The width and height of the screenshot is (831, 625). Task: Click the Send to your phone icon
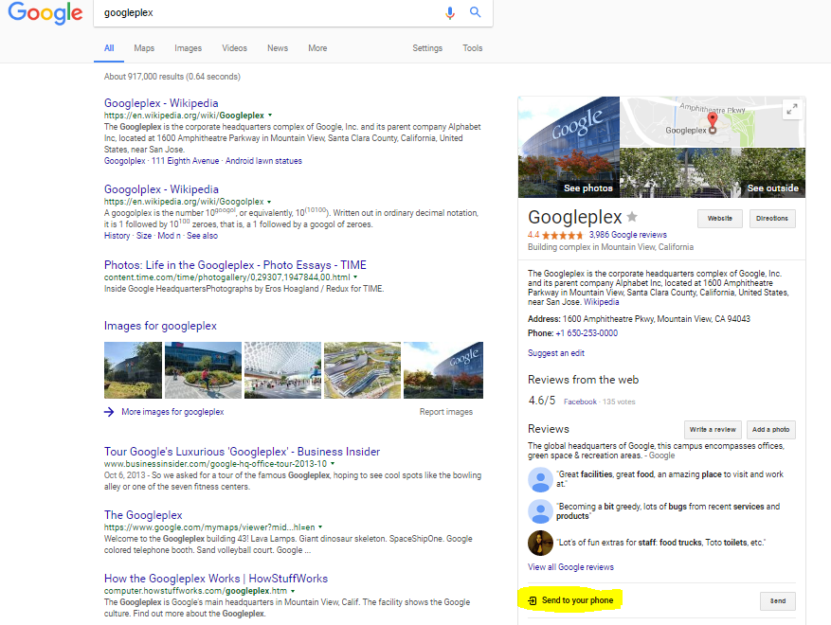(533, 600)
